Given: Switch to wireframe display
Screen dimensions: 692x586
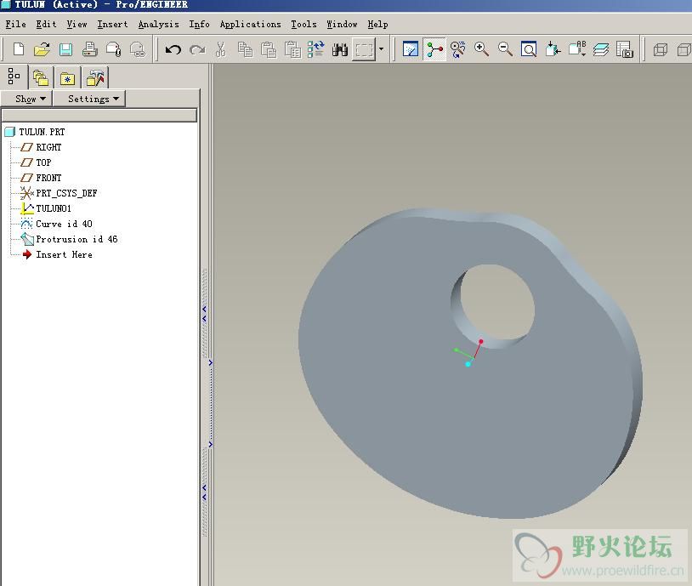Looking at the screenshot, I should [661, 49].
